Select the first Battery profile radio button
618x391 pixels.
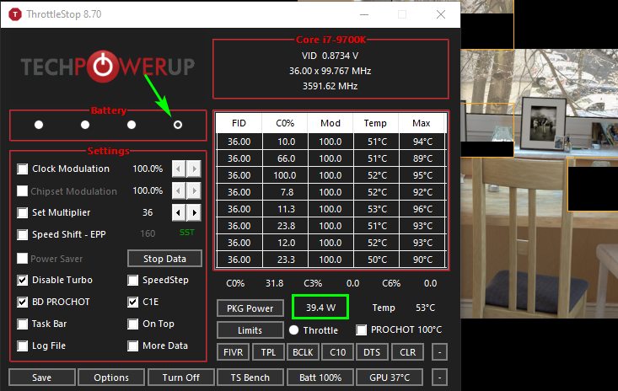[x=39, y=125]
